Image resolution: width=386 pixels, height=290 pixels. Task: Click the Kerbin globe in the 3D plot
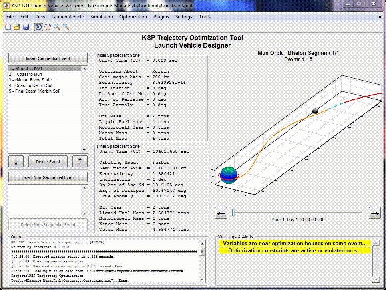tap(229, 175)
